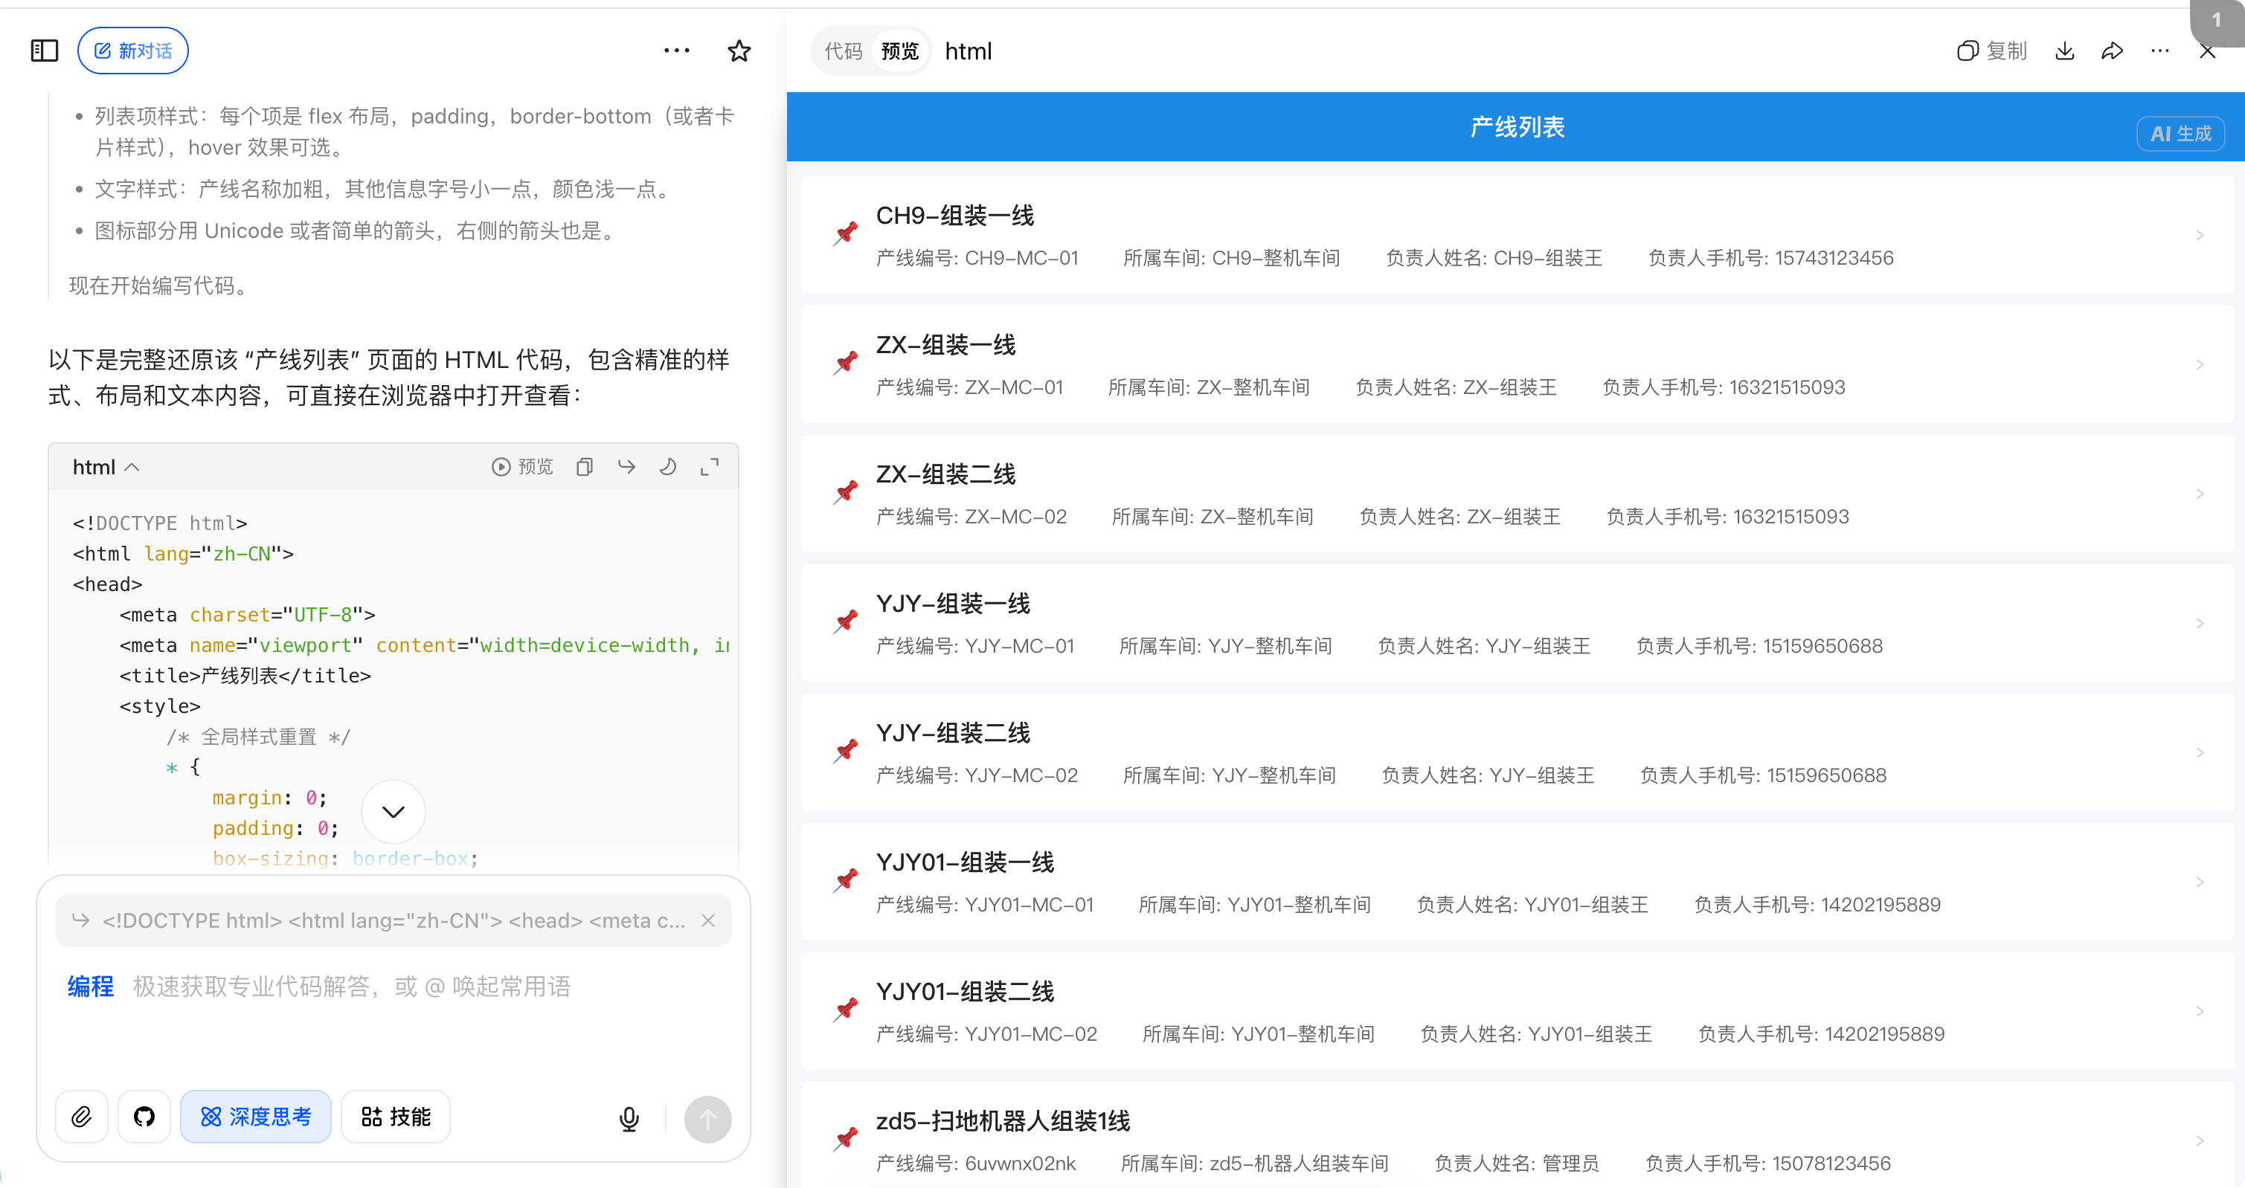2245x1188 pixels.
Task: Open more options menu in chat header
Action: click(x=676, y=51)
